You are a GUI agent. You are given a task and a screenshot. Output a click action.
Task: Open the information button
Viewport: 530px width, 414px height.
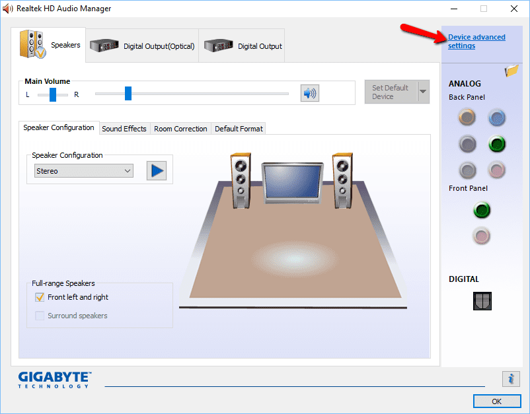(x=511, y=379)
